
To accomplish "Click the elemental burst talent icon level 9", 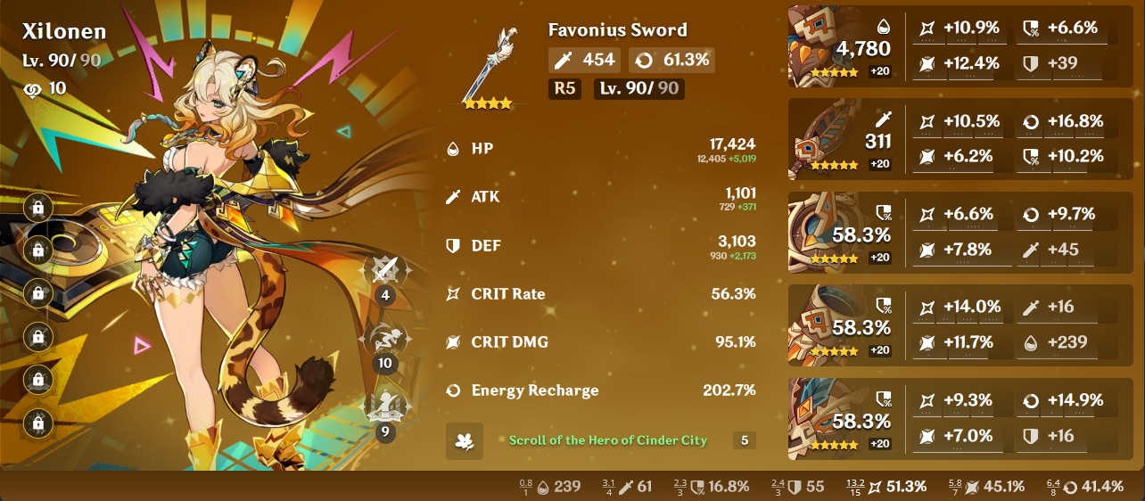I will (x=386, y=409).
